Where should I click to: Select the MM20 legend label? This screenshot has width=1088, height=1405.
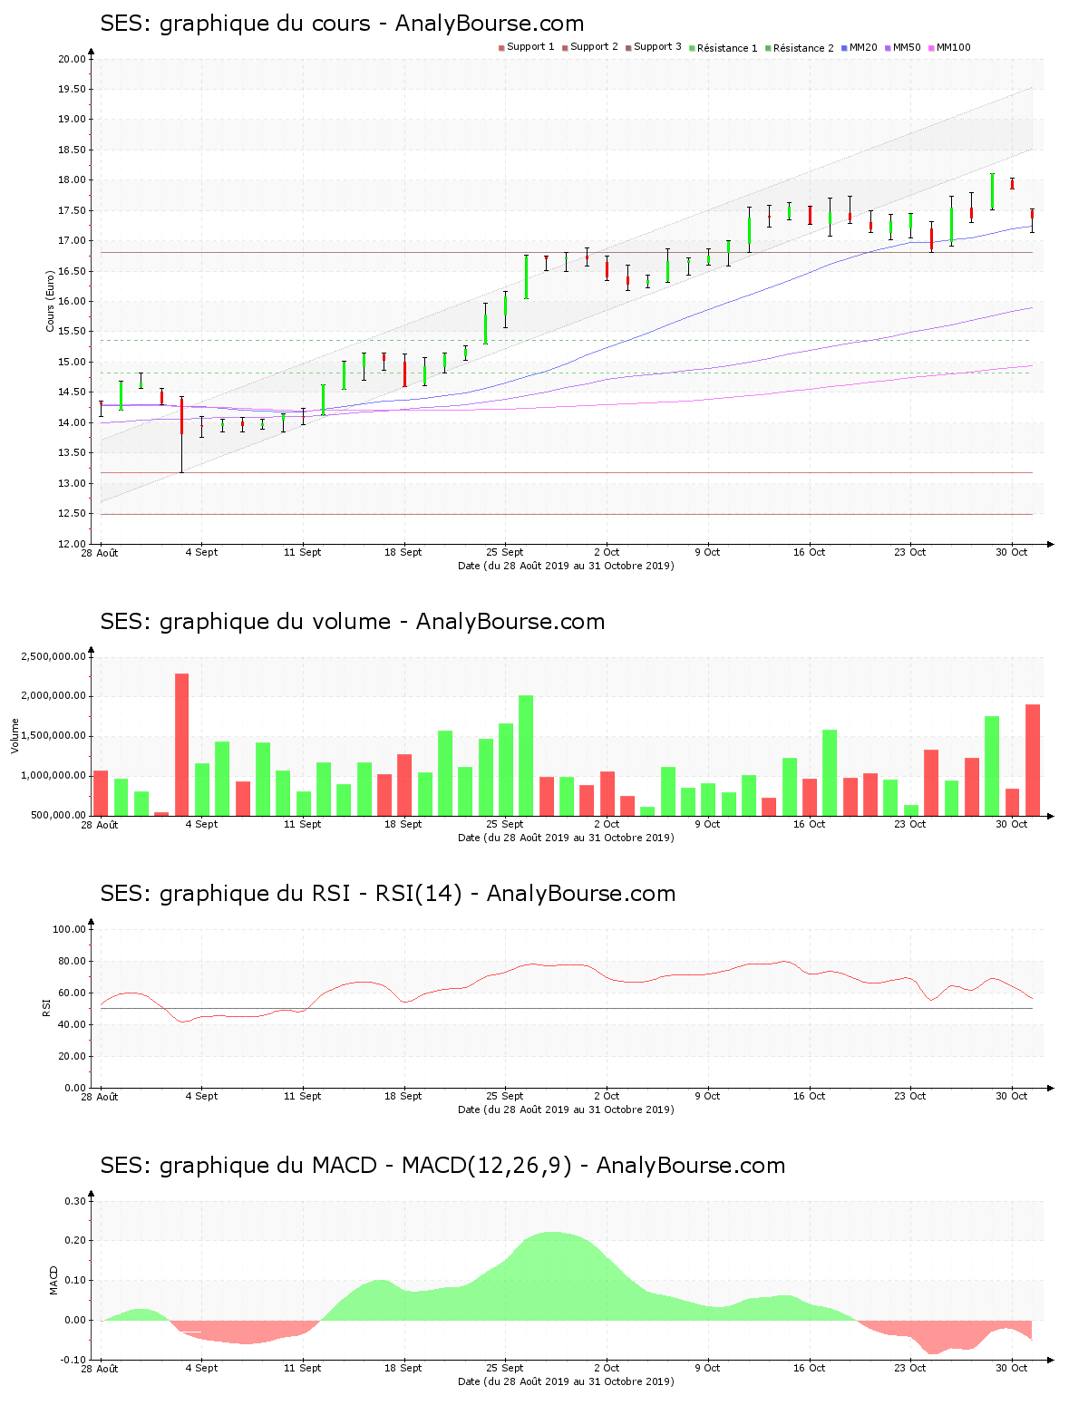pos(863,47)
